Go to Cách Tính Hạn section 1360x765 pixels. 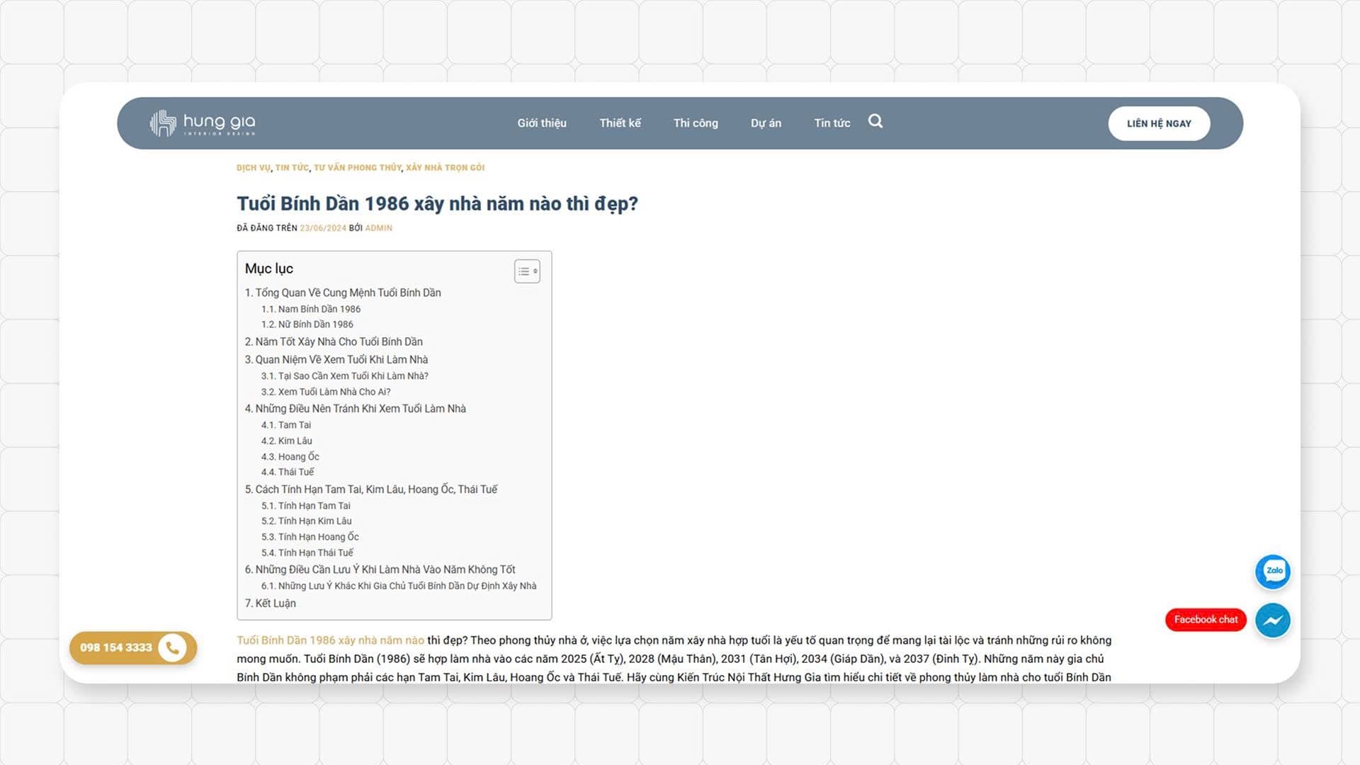tap(371, 489)
